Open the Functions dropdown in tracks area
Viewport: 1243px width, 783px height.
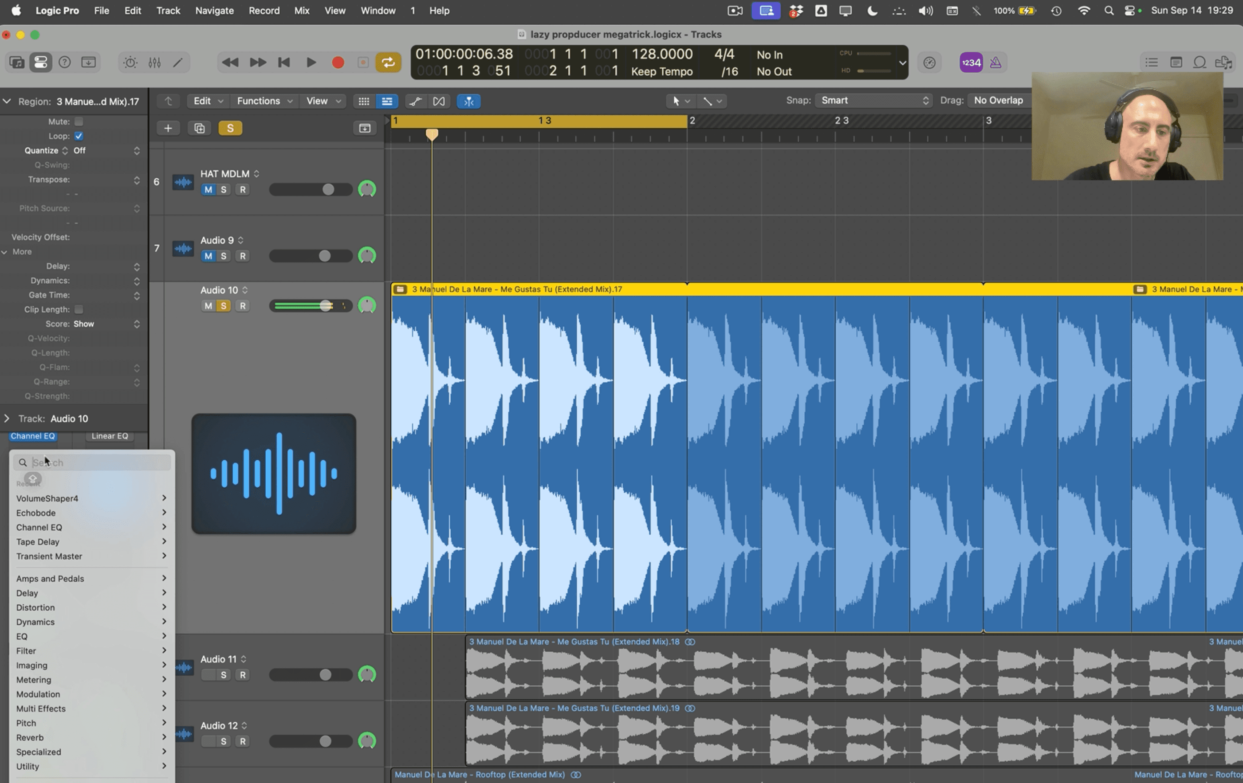(x=264, y=101)
